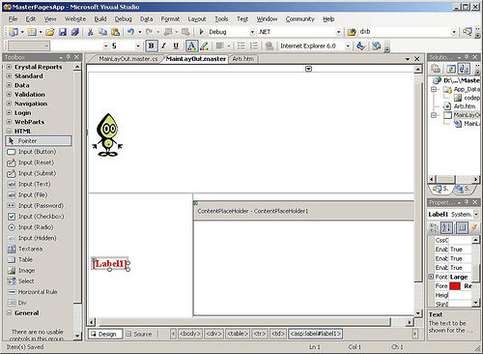Expand the Crystal Reports toolbox group

point(9,67)
